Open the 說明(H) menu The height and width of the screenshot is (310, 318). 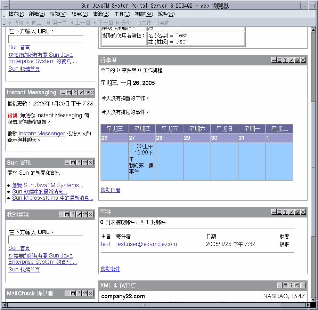tap(166, 14)
